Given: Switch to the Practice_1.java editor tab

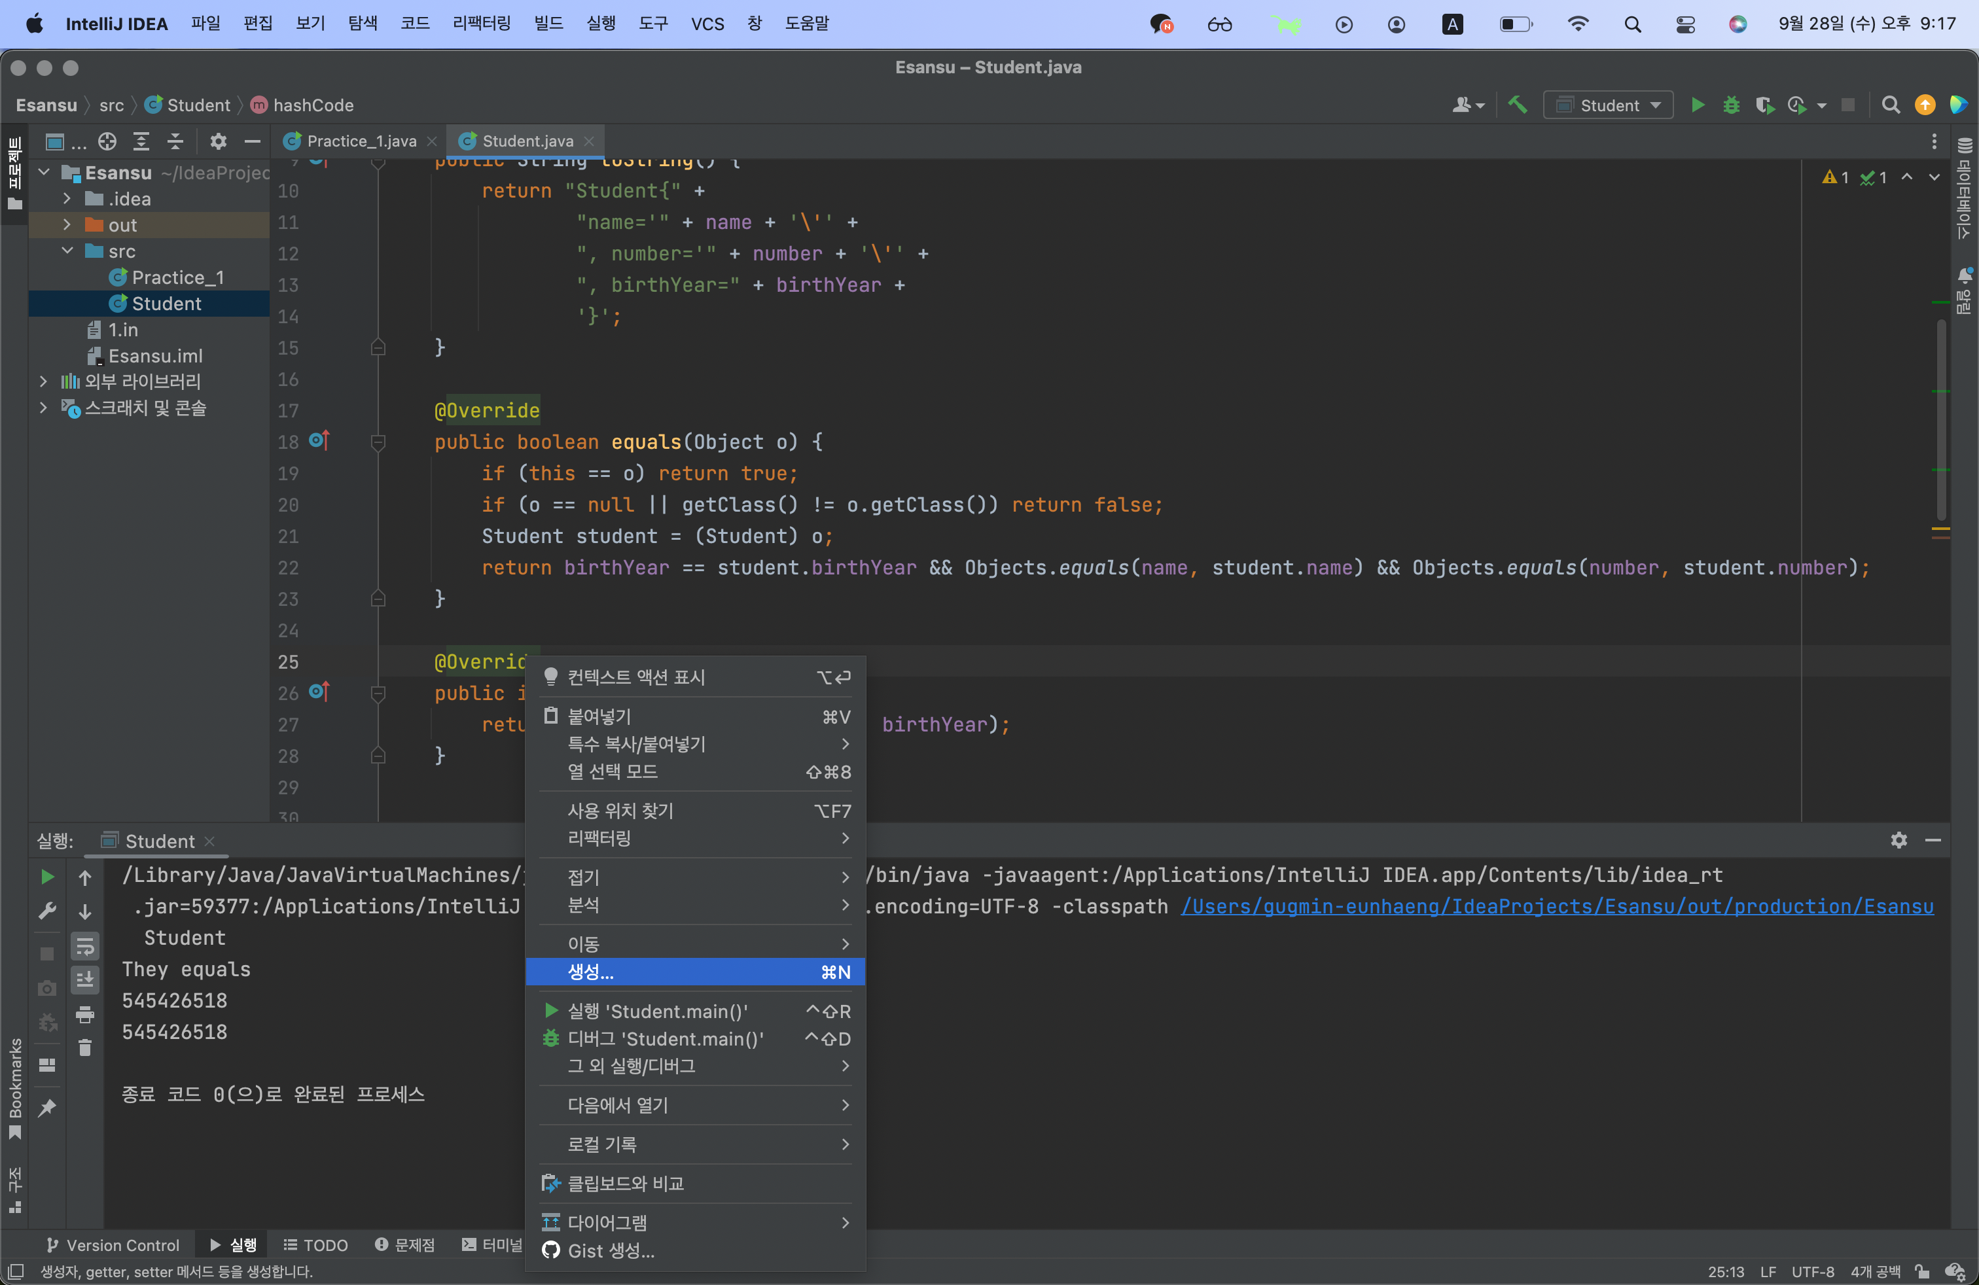Looking at the screenshot, I should click(x=361, y=141).
